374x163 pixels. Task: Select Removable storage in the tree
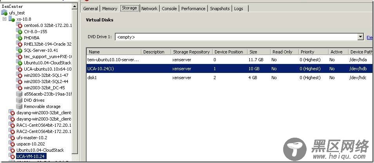(42, 106)
